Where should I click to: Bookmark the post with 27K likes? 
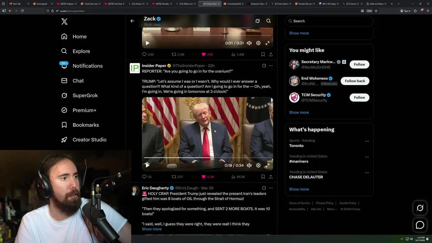(x=263, y=54)
